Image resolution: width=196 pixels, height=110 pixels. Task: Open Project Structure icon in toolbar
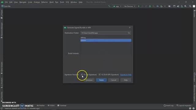click(x=169, y=6)
